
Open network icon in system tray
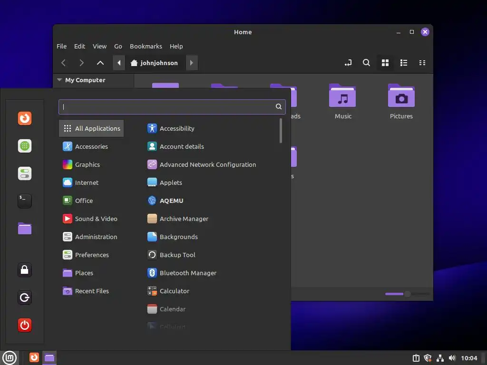click(x=440, y=358)
